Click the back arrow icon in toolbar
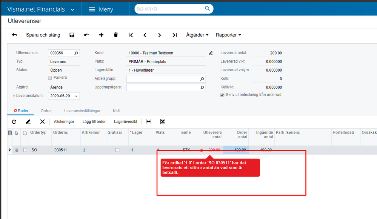Viewport: 377px width, 219px height. pyautogui.click(x=14, y=35)
